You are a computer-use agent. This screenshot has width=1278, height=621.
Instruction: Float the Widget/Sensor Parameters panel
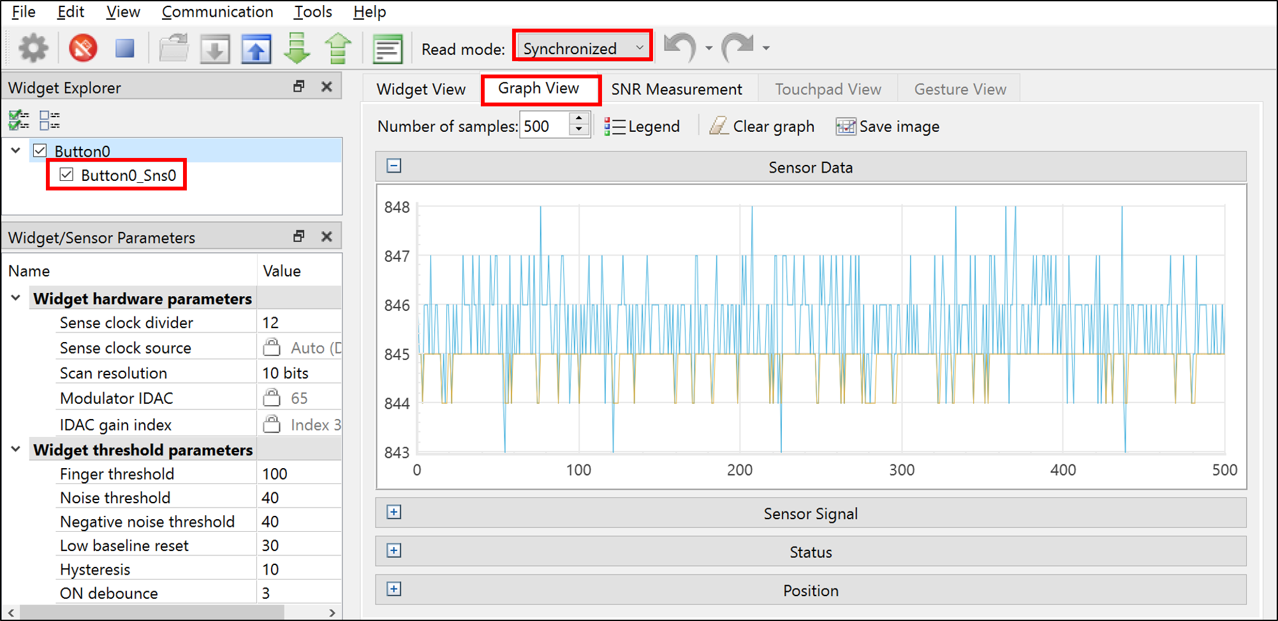298,236
